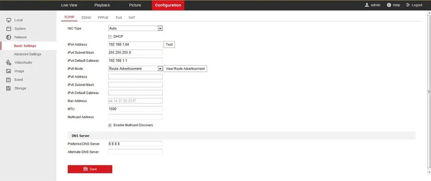Click the Storage label in sidebar
431x181 pixels.
[20, 88]
